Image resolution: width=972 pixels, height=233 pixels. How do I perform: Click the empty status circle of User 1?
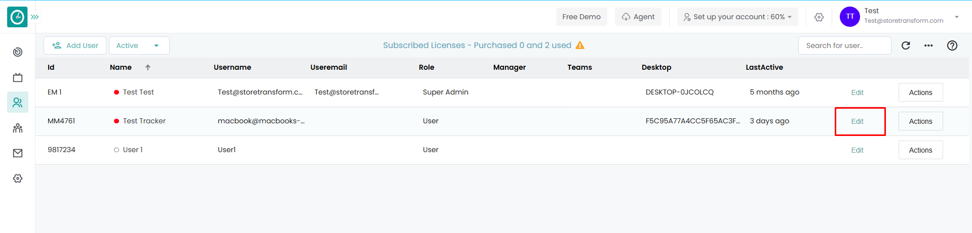point(116,150)
